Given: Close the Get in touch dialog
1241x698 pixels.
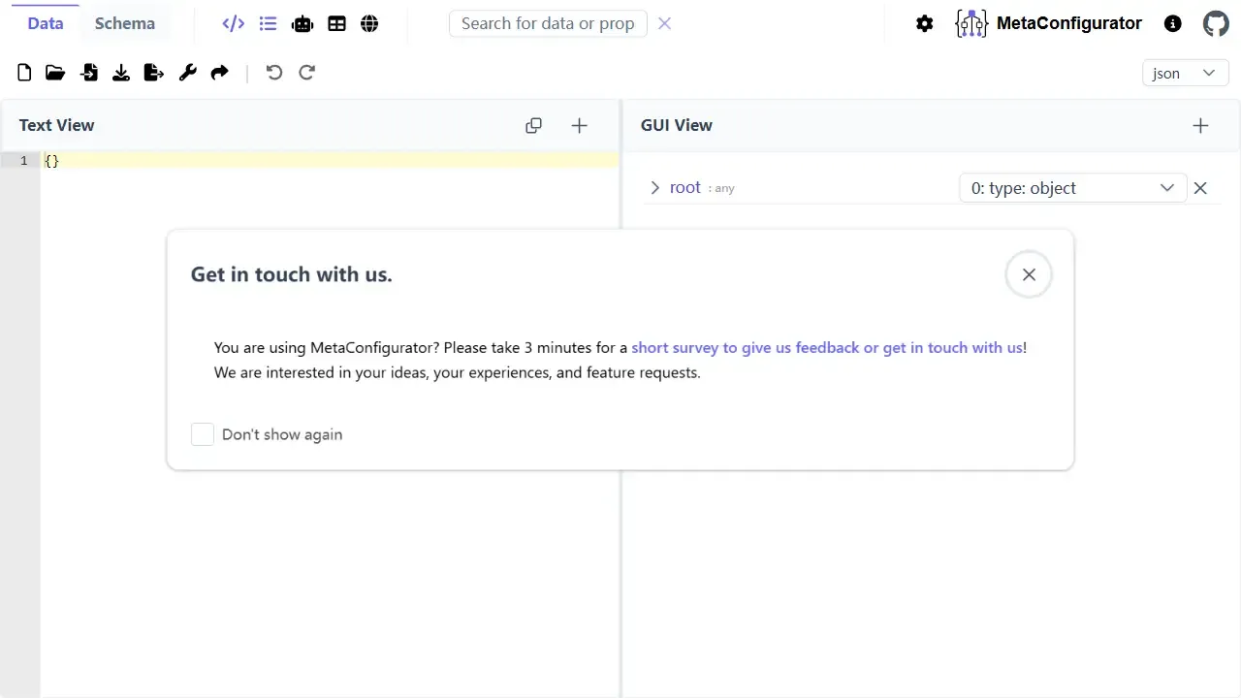Looking at the screenshot, I should (1029, 274).
